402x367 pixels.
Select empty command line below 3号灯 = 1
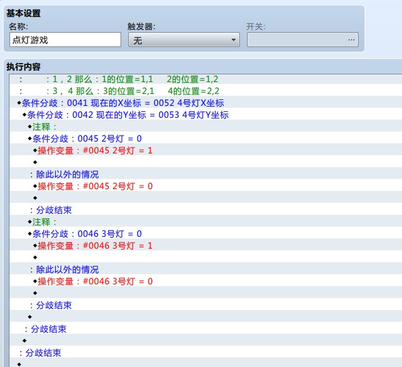click(x=205, y=258)
